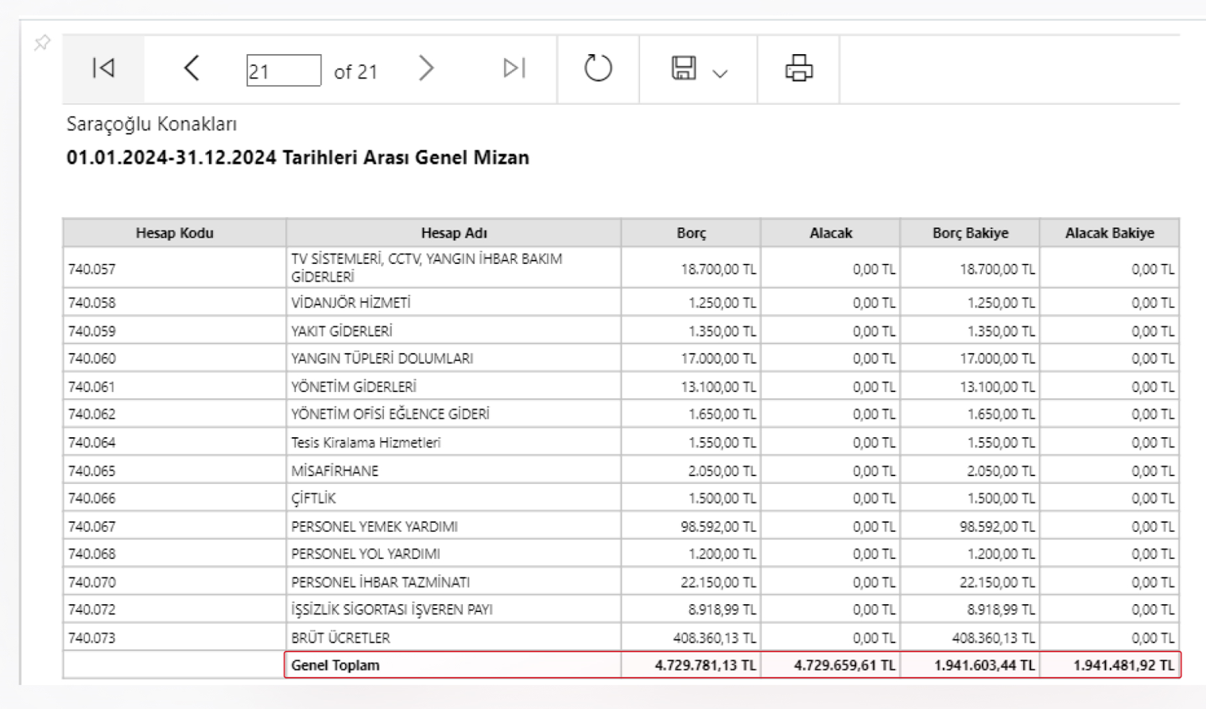Image resolution: width=1206 pixels, height=709 pixels.
Task: Jump to the last report page
Action: [x=514, y=68]
